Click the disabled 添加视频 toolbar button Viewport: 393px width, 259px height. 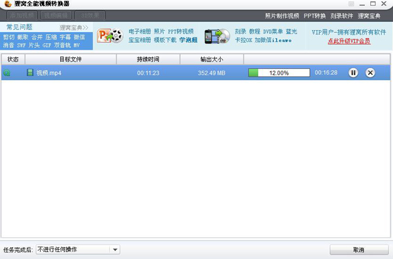point(22,16)
